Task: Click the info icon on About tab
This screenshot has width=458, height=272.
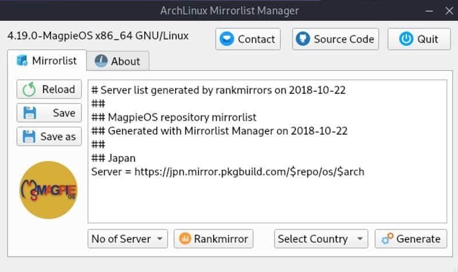Action: point(101,61)
